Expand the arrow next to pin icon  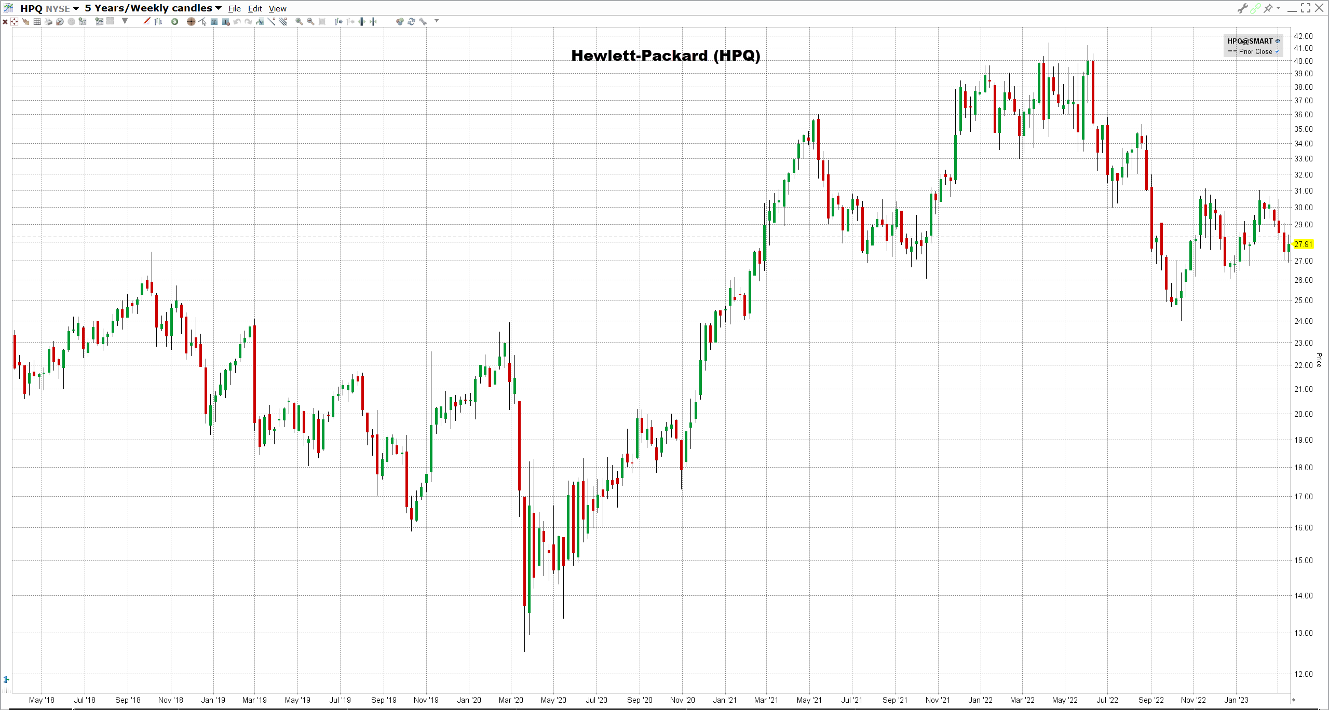tap(1278, 8)
